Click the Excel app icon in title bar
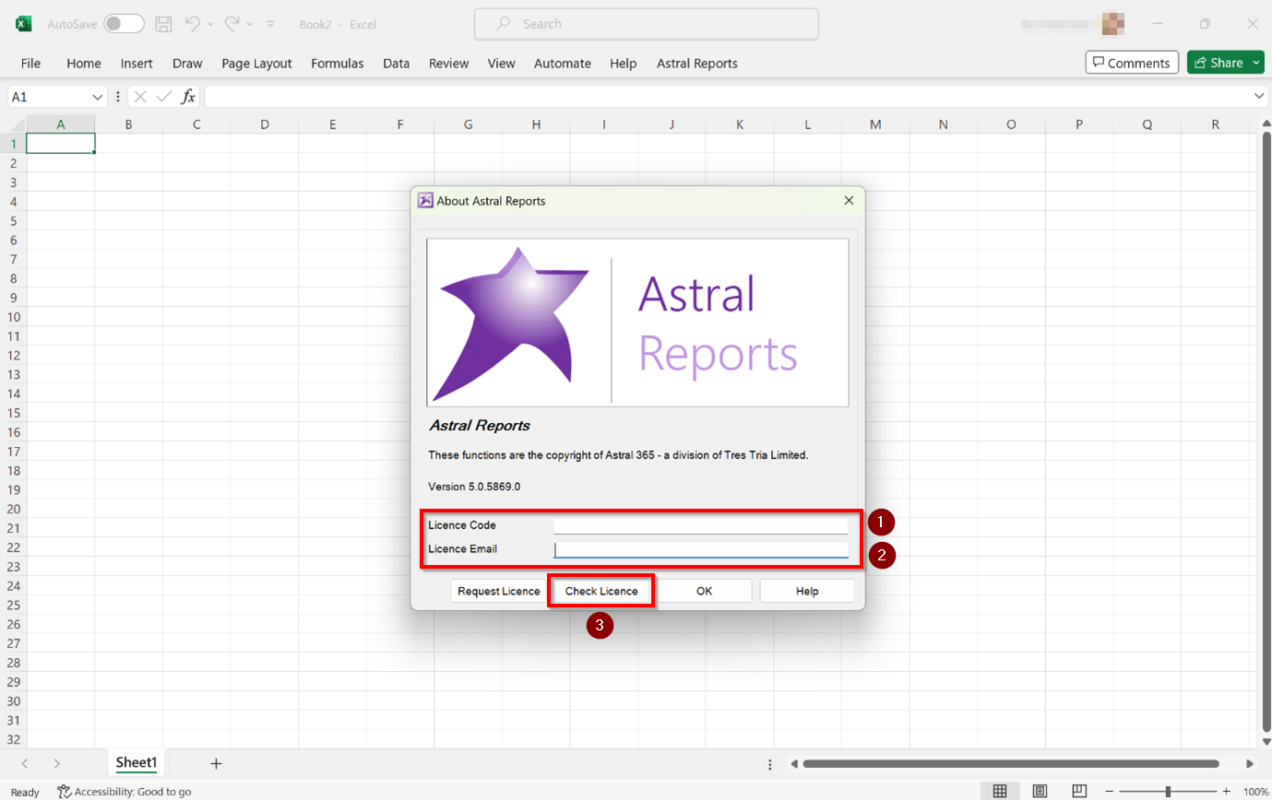The height and width of the screenshot is (800, 1272). [x=24, y=24]
